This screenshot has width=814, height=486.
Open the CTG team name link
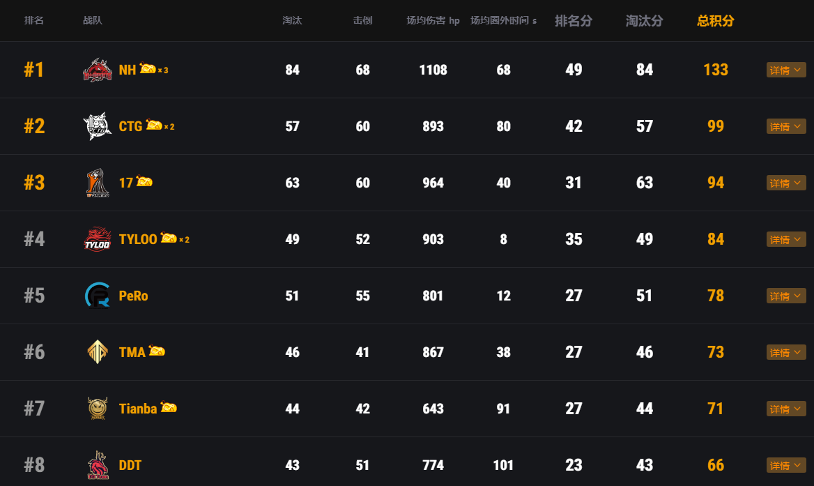tap(130, 126)
